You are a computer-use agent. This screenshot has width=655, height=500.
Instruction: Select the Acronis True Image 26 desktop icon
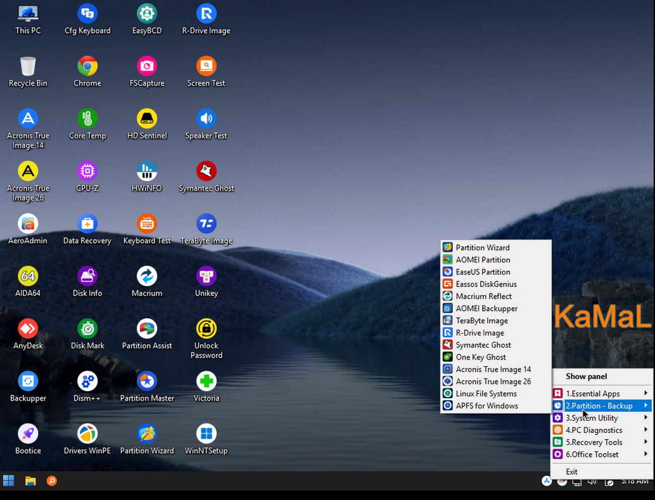[x=28, y=182]
